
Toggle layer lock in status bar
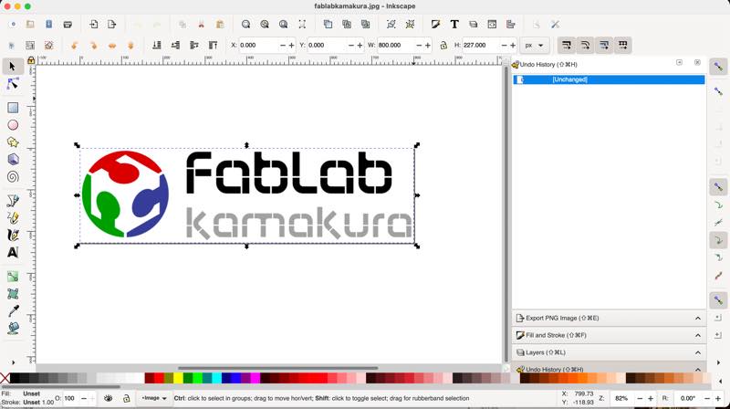coord(126,398)
